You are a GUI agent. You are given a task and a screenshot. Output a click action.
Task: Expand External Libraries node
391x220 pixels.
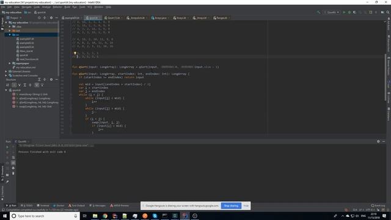click(6, 71)
